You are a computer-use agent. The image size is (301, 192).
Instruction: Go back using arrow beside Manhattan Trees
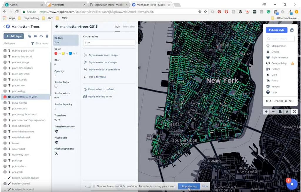pyautogui.click(x=4, y=26)
